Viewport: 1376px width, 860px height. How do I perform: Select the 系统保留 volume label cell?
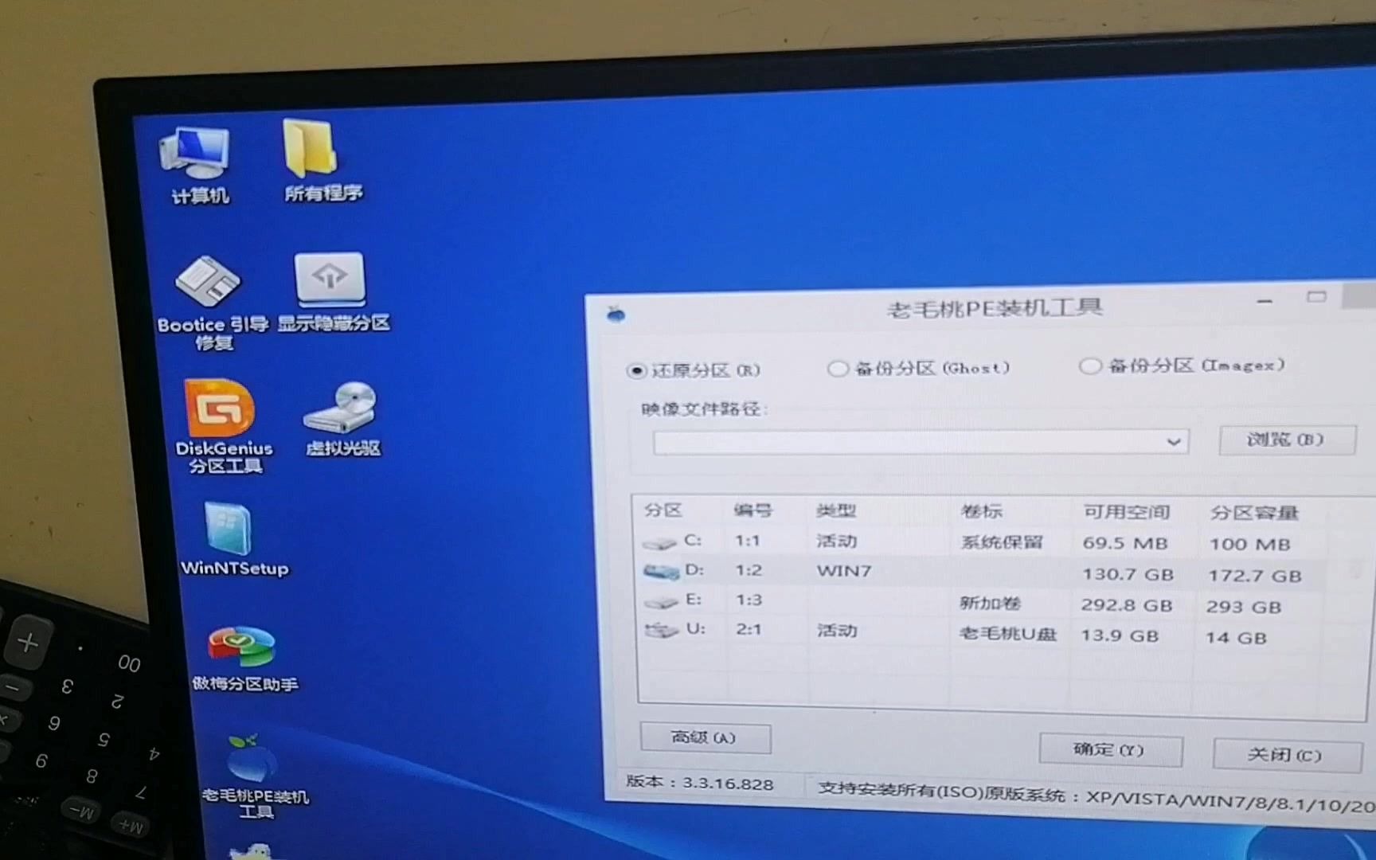tap(1002, 542)
